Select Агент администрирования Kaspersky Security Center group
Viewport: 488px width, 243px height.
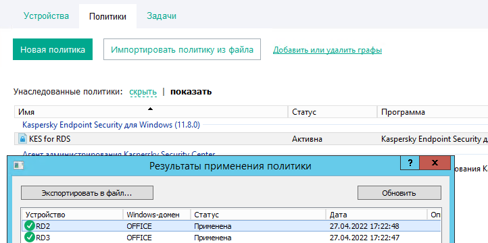pyautogui.click(x=118, y=154)
